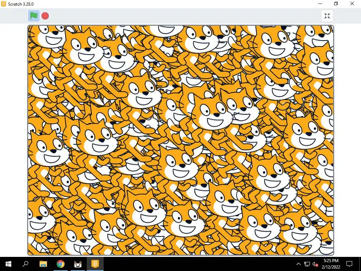Open Windows taskbar search

pos(25,264)
